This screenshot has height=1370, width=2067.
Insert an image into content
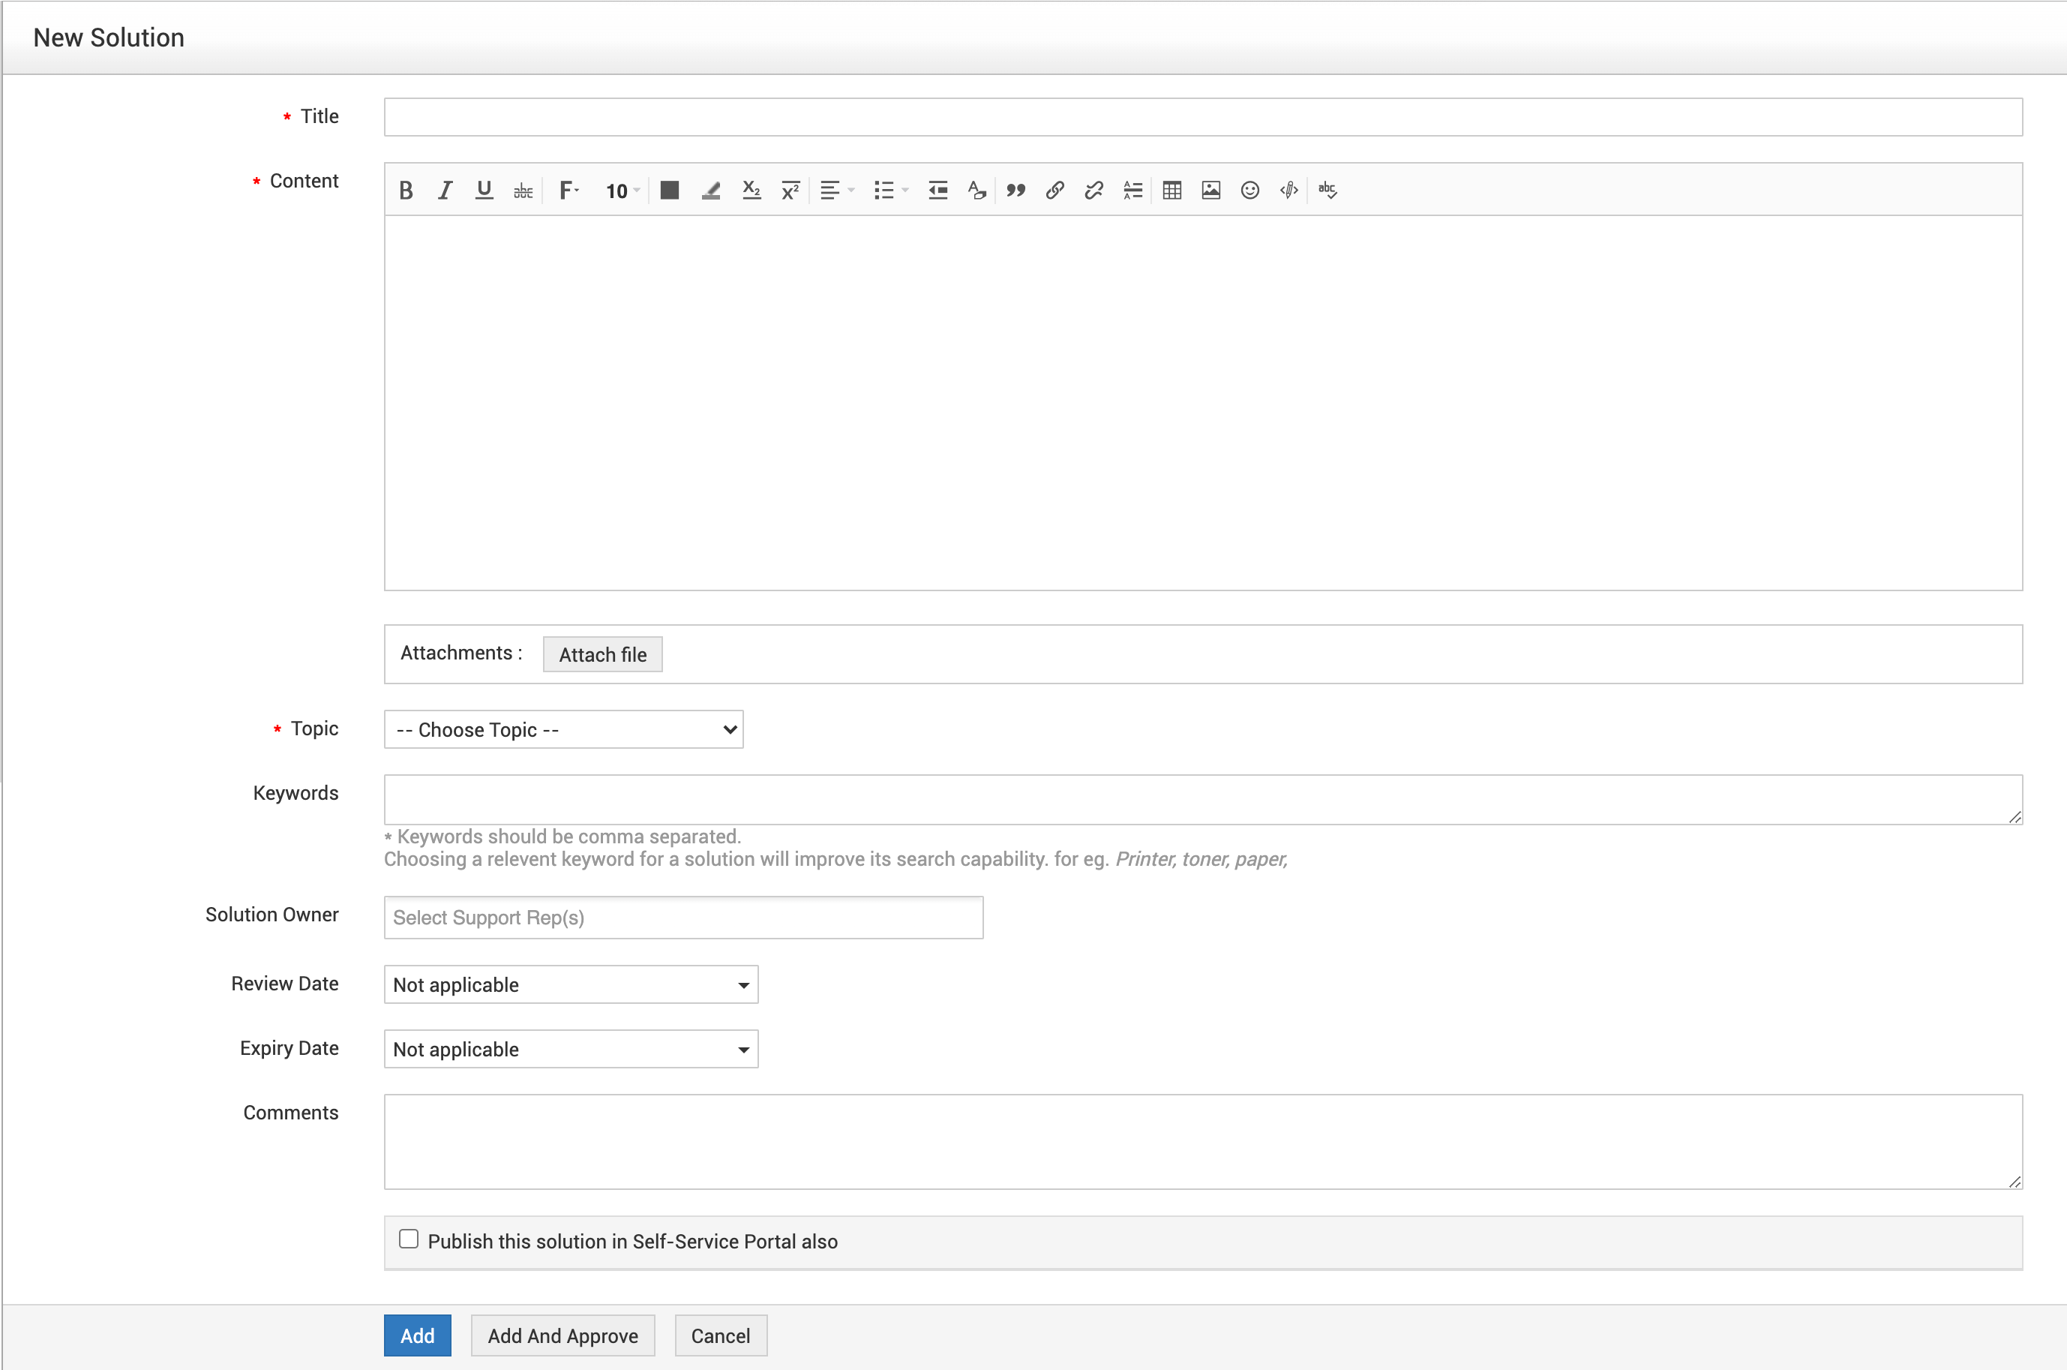click(1210, 191)
